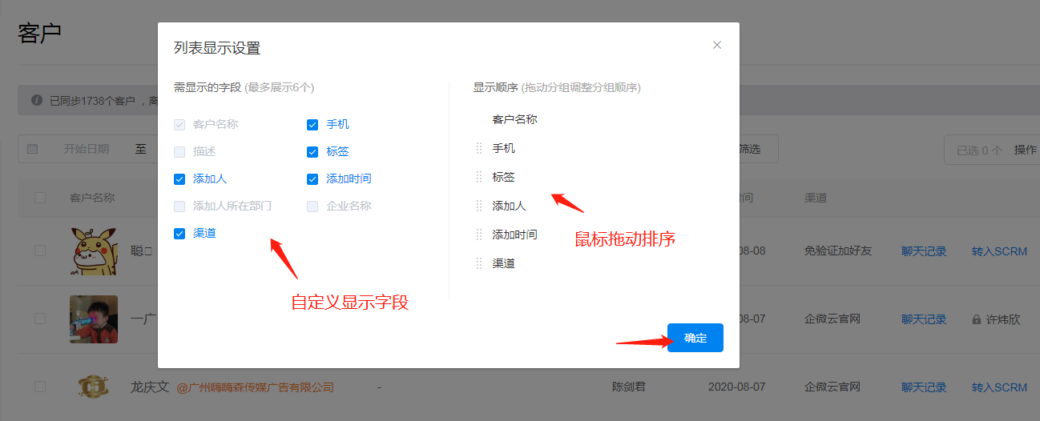Select the header select-all checkbox

point(40,198)
